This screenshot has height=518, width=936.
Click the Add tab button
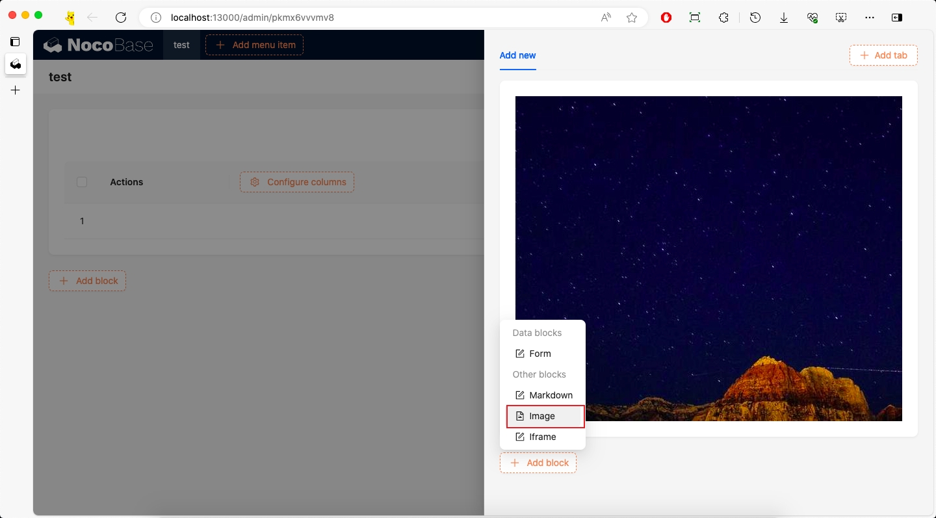click(x=883, y=55)
